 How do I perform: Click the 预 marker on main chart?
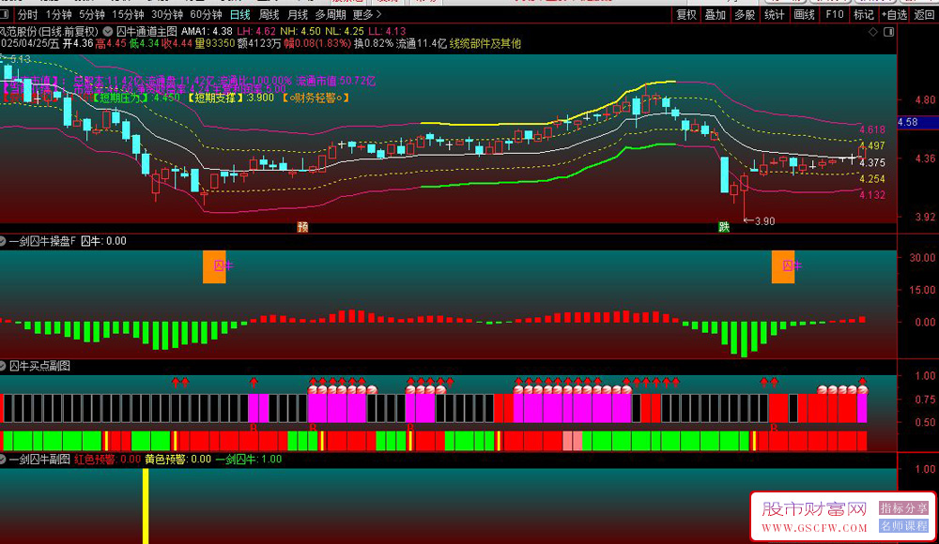tap(303, 227)
